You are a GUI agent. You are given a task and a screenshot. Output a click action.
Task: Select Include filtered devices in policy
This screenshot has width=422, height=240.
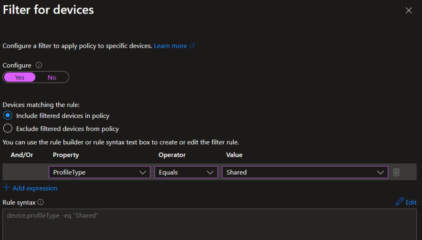(x=7, y=115)
